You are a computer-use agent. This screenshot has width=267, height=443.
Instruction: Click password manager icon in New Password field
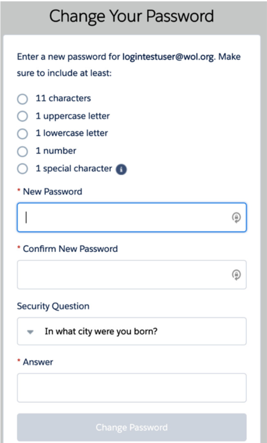(x=237, y=217)
